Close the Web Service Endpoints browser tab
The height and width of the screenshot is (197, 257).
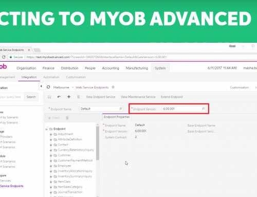29,50
